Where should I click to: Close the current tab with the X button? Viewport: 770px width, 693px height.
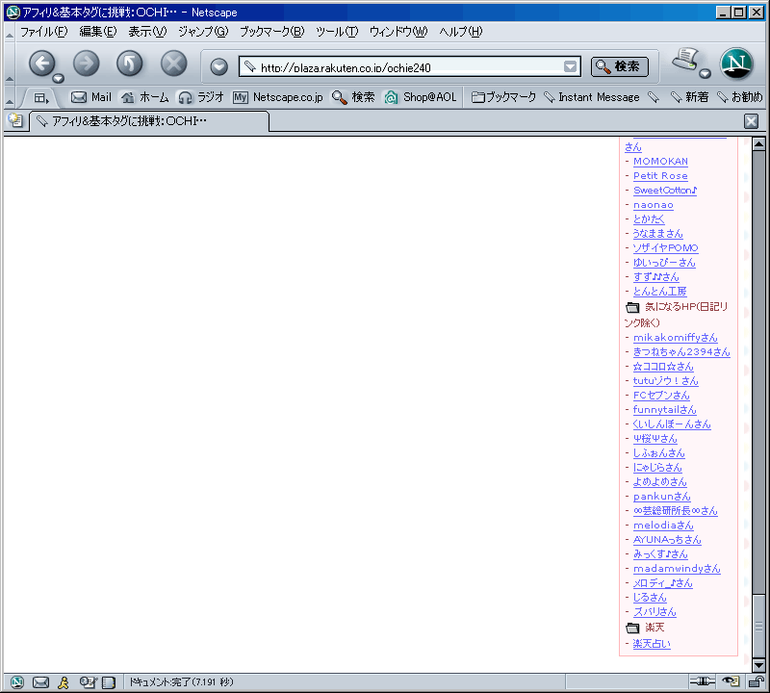click(x=751, y=121)
